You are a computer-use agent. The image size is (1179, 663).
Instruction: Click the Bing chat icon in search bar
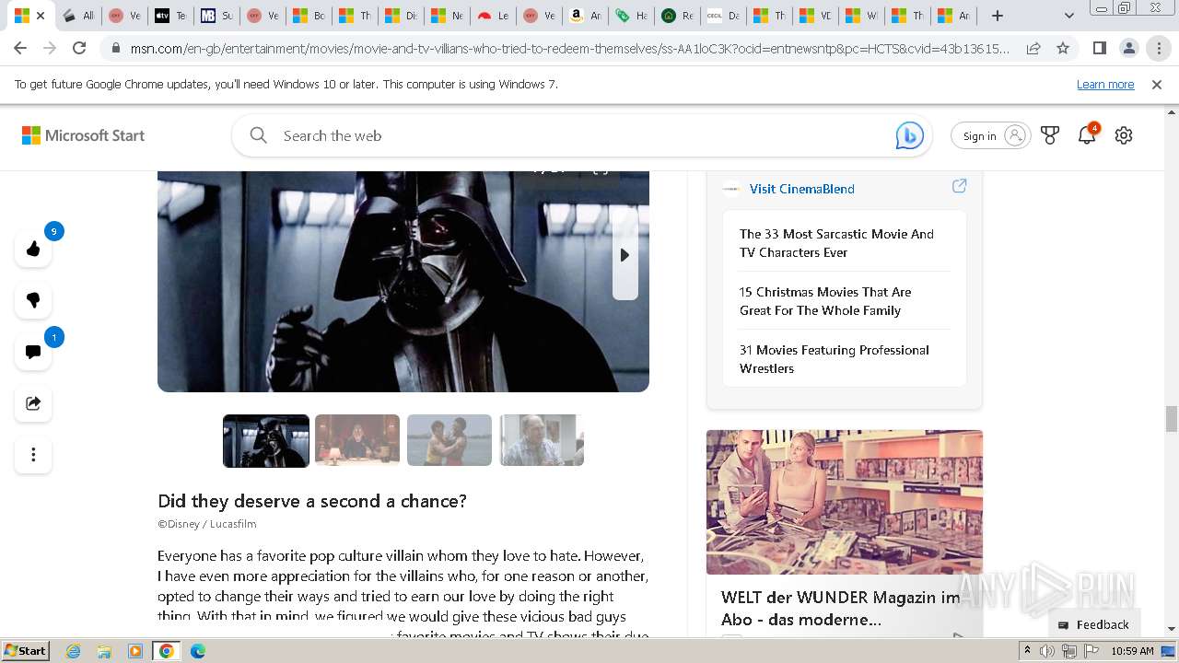click(909, 135)
